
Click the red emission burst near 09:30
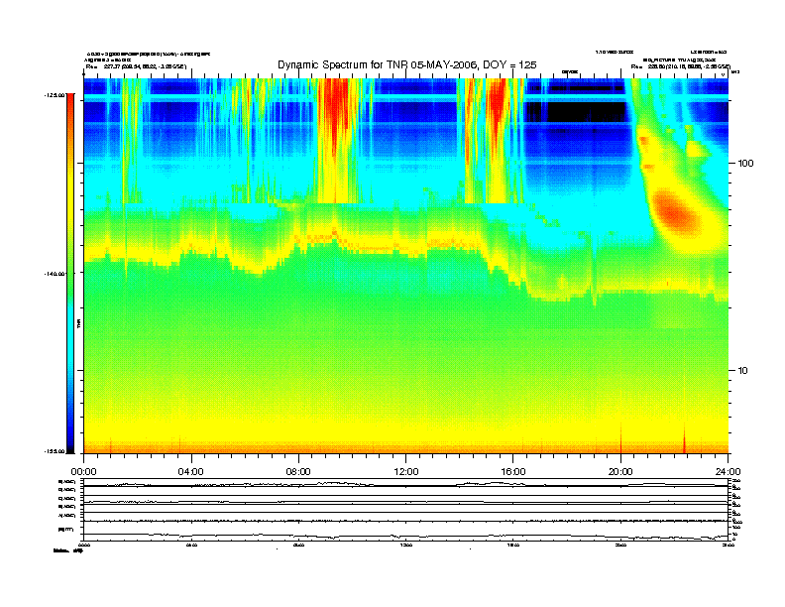336,108
